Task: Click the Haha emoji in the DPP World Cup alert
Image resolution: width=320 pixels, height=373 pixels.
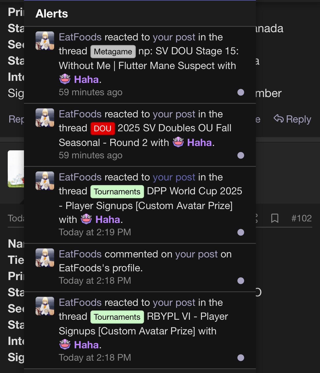Action: tap(86, 219)
